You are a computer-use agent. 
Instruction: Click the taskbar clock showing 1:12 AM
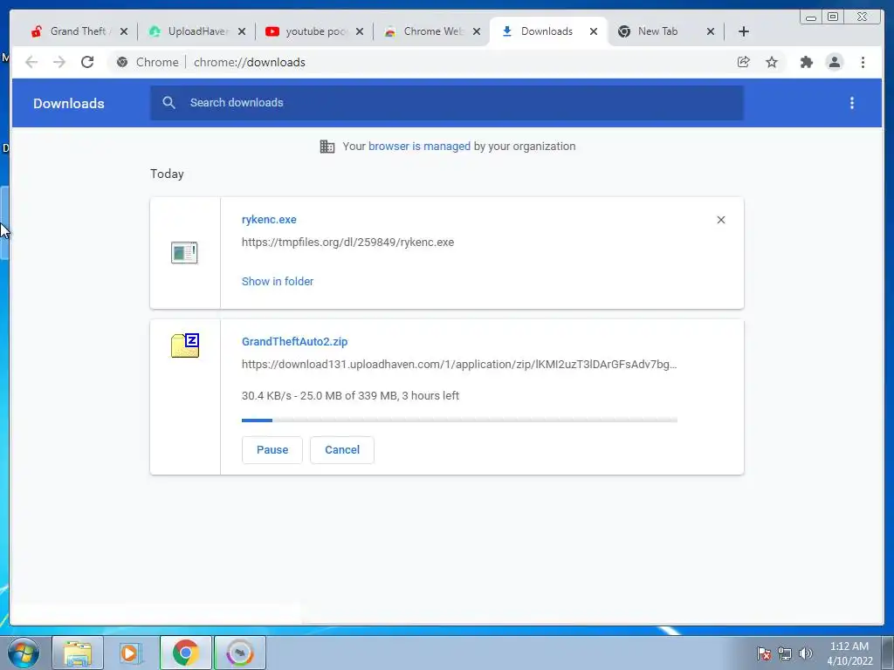849,653
